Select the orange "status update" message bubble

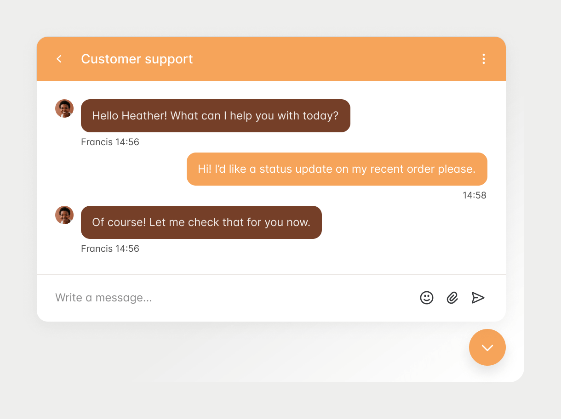point(337,169)
